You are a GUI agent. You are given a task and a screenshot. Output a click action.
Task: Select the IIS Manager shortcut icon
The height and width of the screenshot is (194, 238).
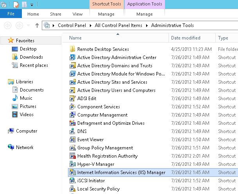(x=72, y=172)
